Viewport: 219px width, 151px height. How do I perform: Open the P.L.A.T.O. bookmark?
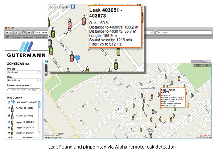[x=16, y=37]
